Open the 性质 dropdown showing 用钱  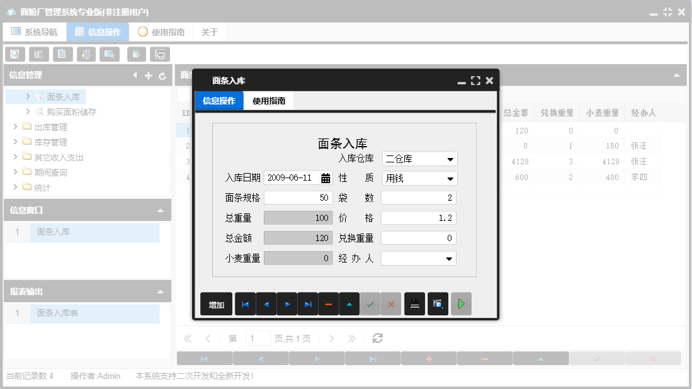(x=450, y=179)
